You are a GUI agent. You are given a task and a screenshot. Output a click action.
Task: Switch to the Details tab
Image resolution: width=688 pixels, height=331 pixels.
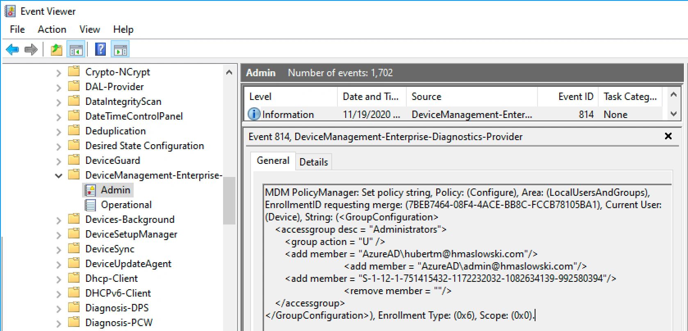[314, 162]
